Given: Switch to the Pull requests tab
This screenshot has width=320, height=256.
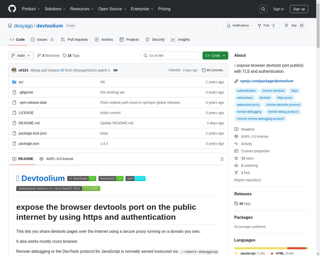Looking at the screenshot, I should point(74,39).
